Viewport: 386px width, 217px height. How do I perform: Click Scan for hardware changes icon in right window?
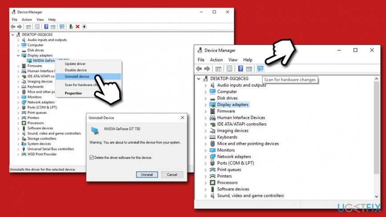(x=260, y=69)
